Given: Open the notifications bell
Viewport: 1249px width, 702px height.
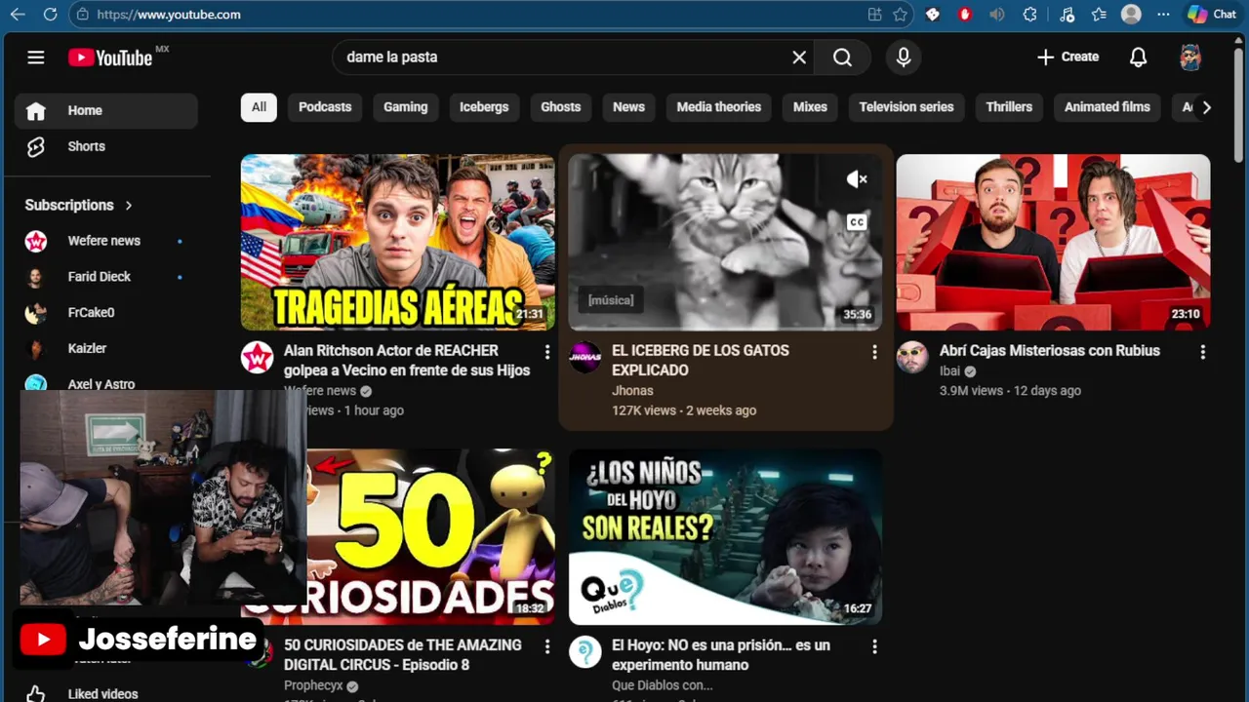Looking at the screenshot, I should (1138, 58).
